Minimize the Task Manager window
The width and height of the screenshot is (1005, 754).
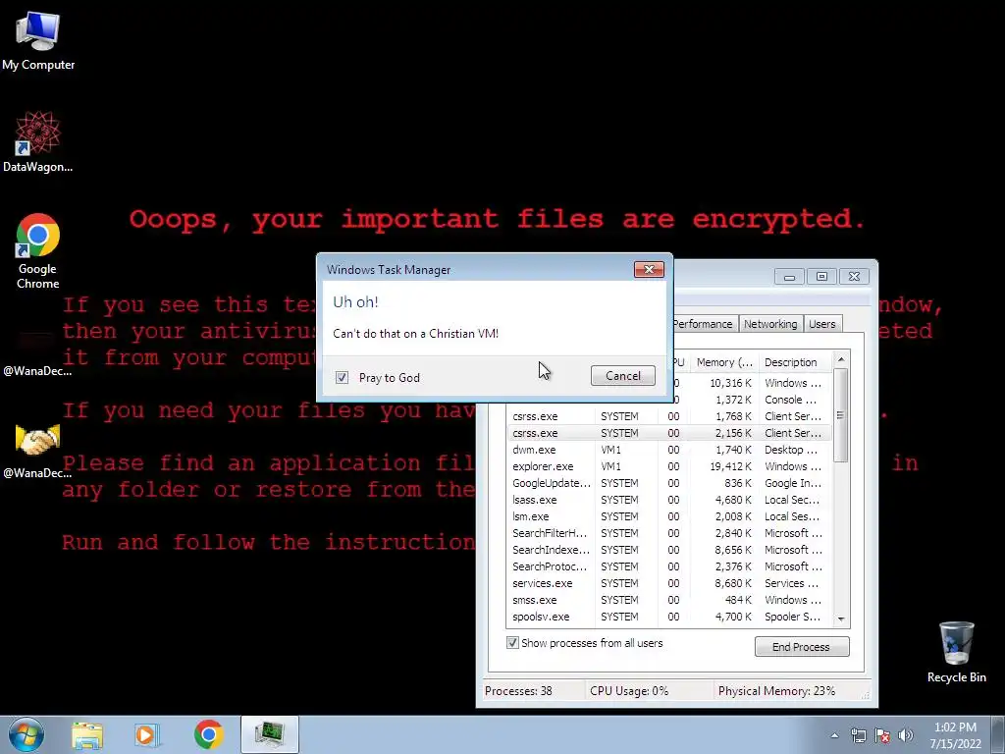[789, 276]
